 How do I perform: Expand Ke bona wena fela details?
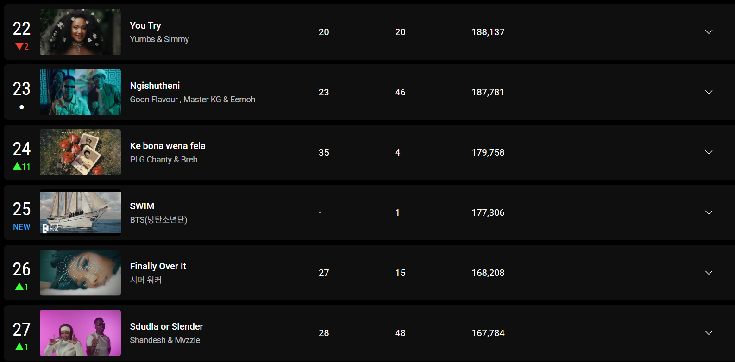(709, 152)
